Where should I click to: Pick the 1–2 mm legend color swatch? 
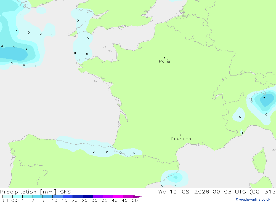28,196
